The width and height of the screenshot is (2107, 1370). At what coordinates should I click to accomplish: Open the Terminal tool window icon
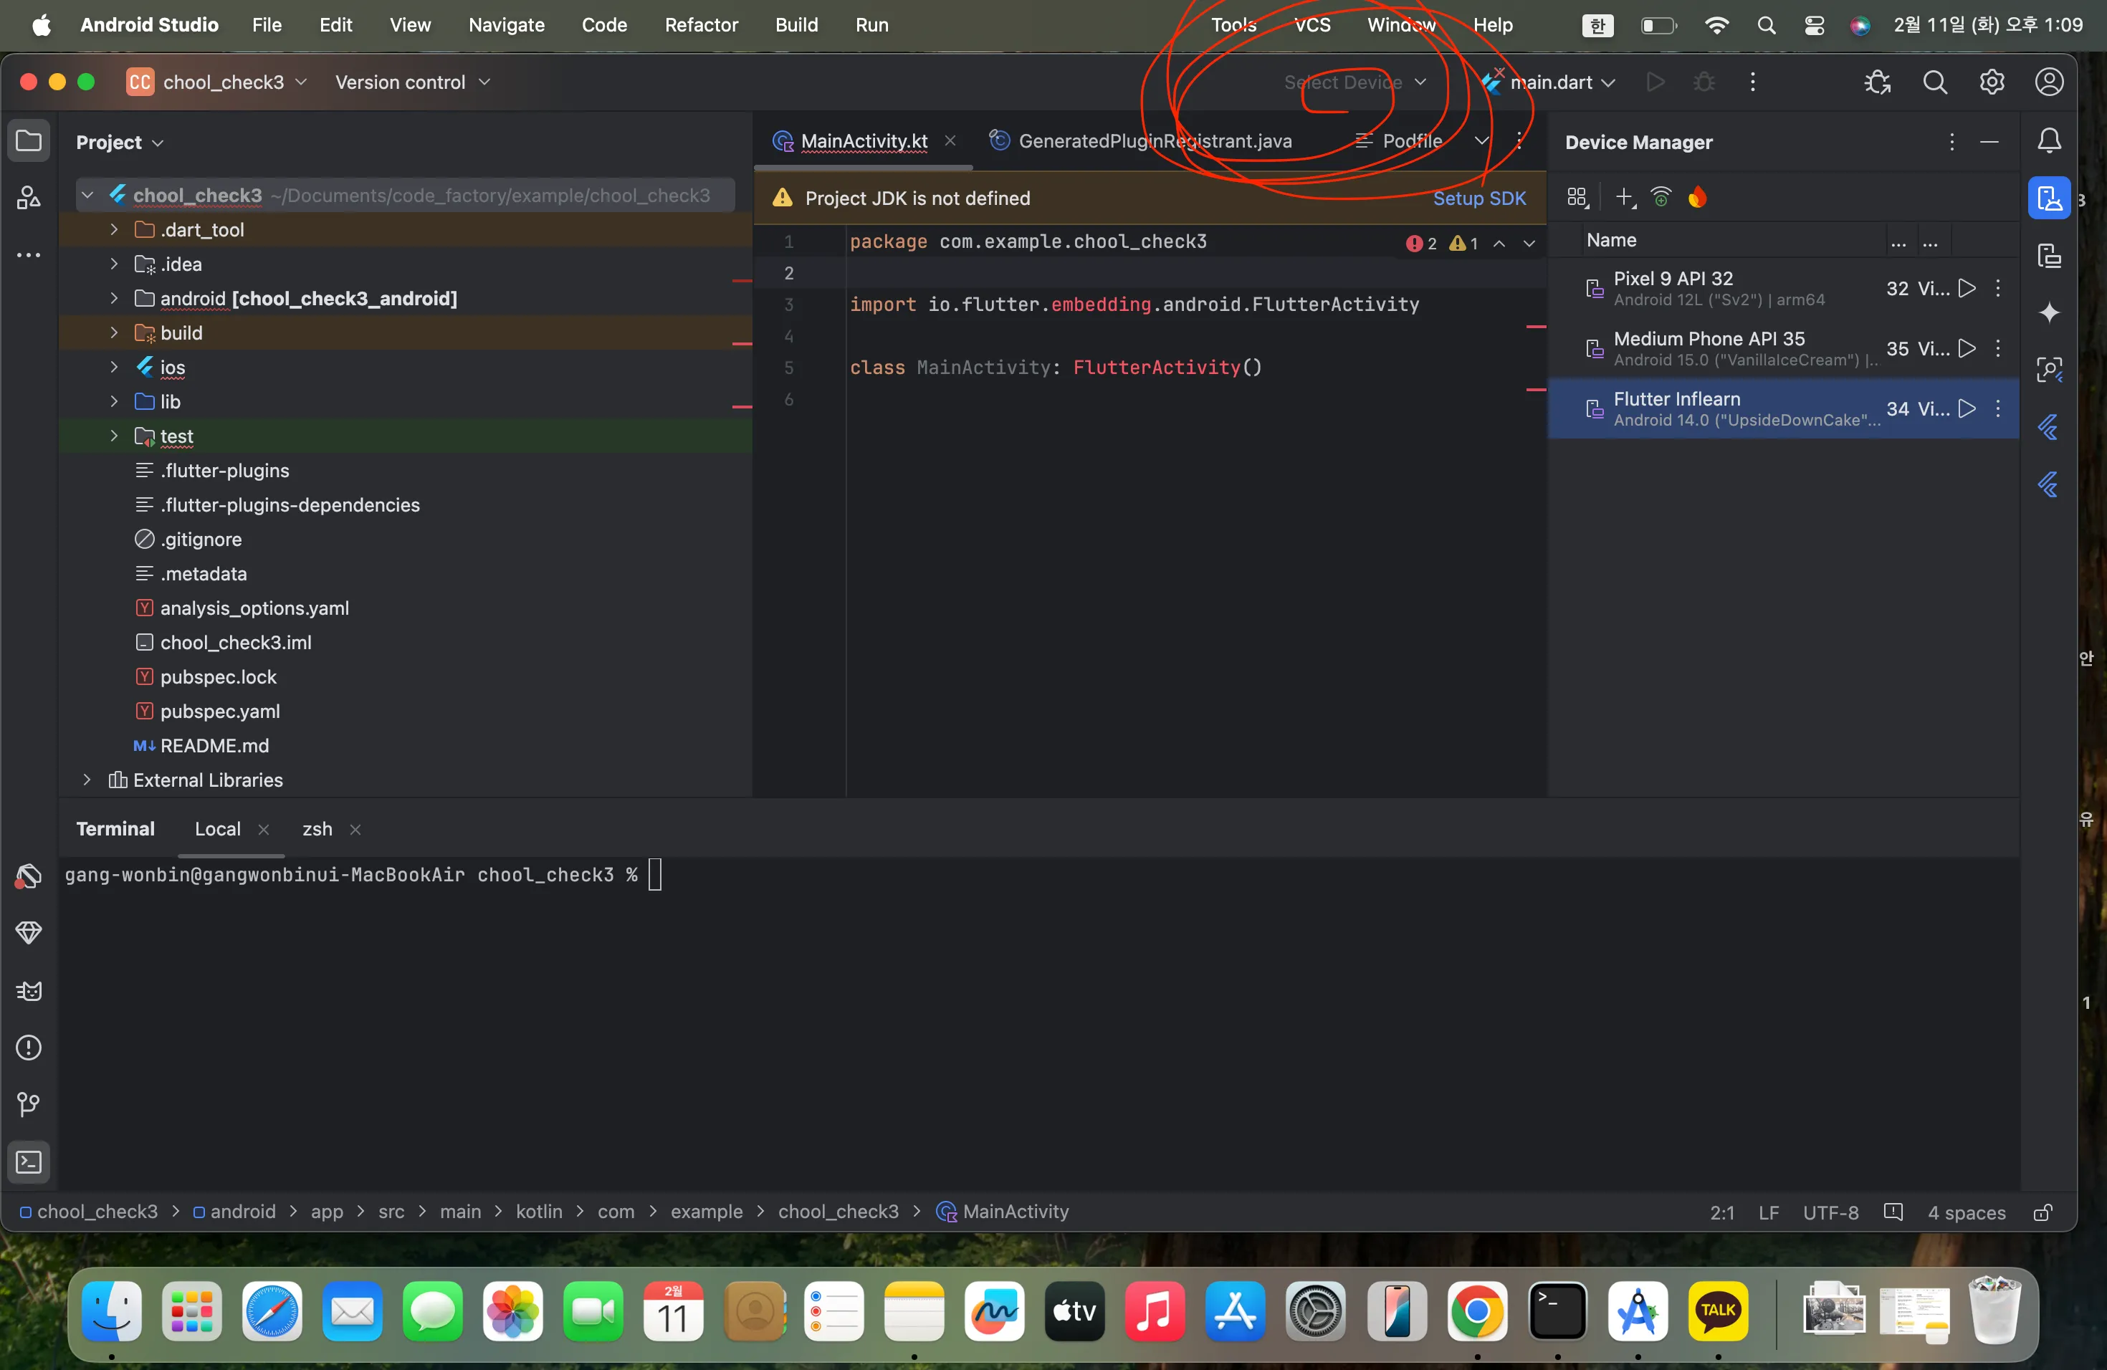pos(29,1161)
